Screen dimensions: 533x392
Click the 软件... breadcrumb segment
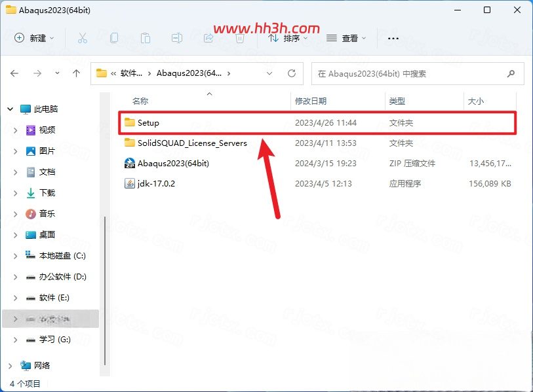(131, 73)
